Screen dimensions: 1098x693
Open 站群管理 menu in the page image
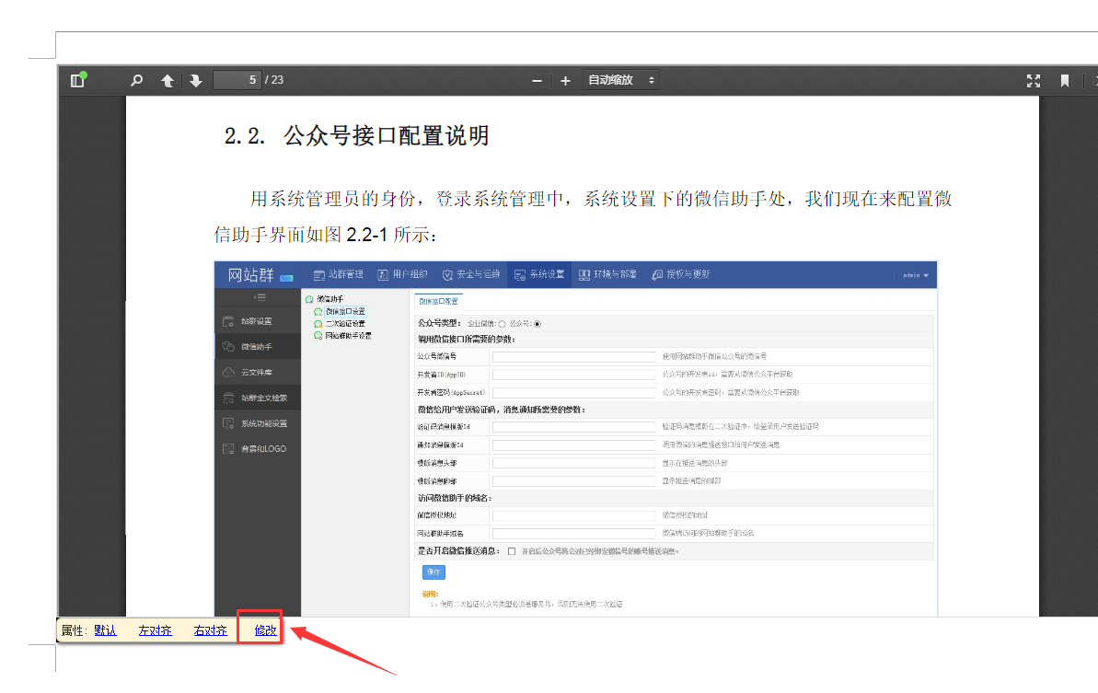[339, 274]
